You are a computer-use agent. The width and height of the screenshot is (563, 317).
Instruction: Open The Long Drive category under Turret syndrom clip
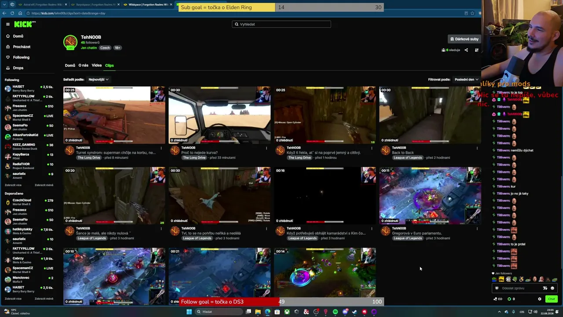(x=89, y=158)
